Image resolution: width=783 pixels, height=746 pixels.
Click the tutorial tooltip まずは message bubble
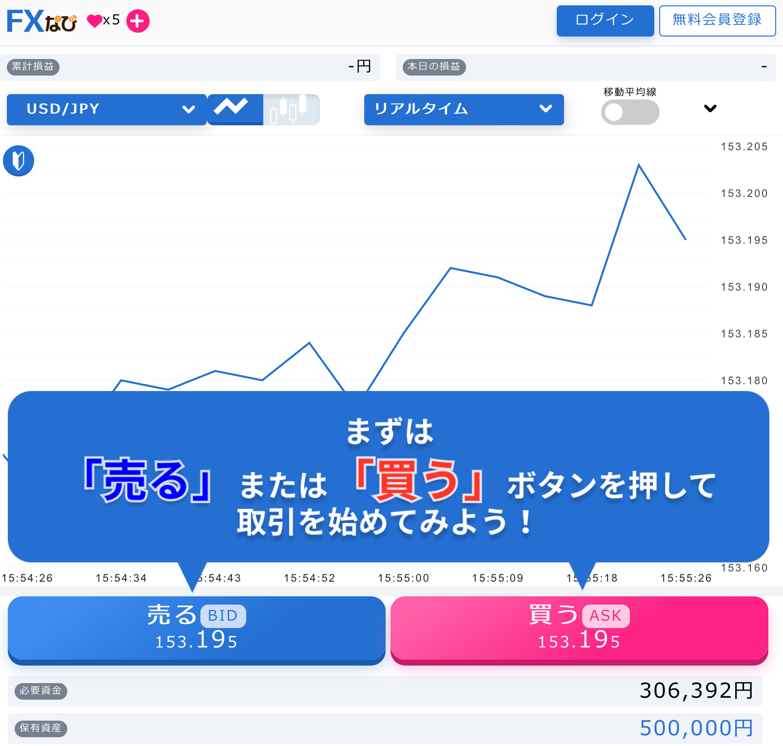click(389, 476)
